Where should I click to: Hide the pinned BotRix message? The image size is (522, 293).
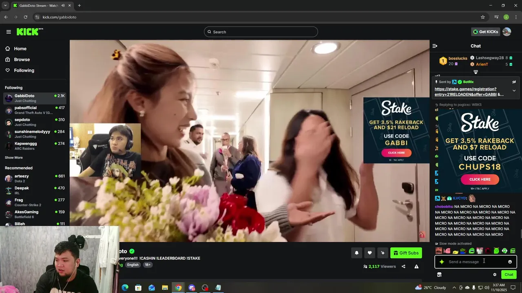coord(514,82)
